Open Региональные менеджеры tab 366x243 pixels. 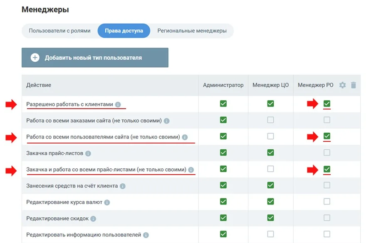(192, 31)
